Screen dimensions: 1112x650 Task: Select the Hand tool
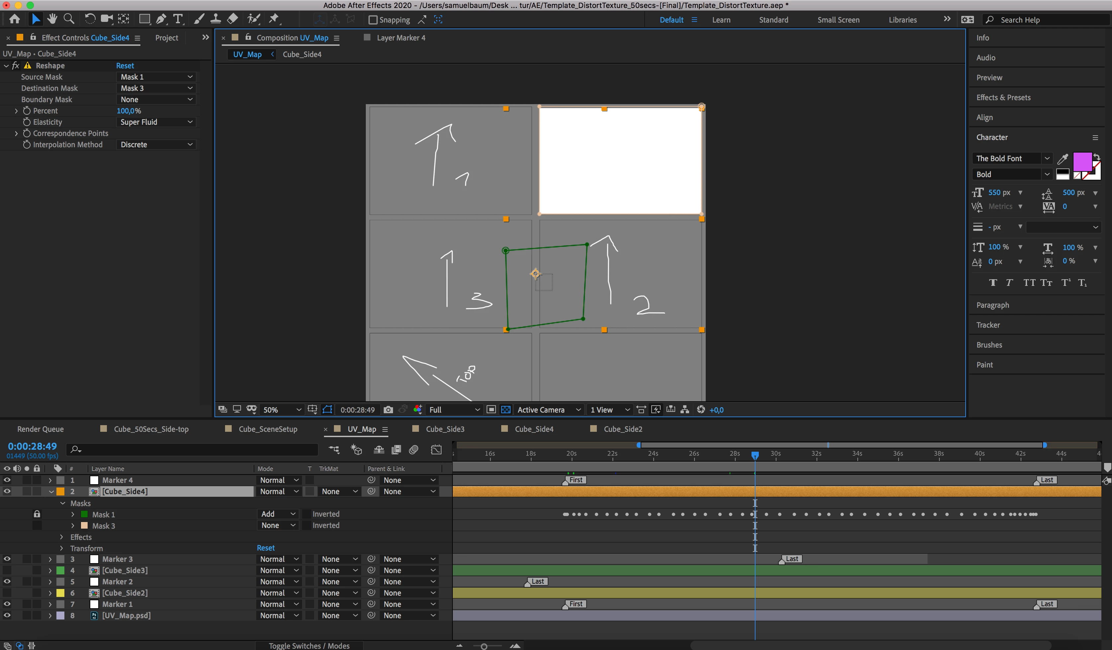52,19
